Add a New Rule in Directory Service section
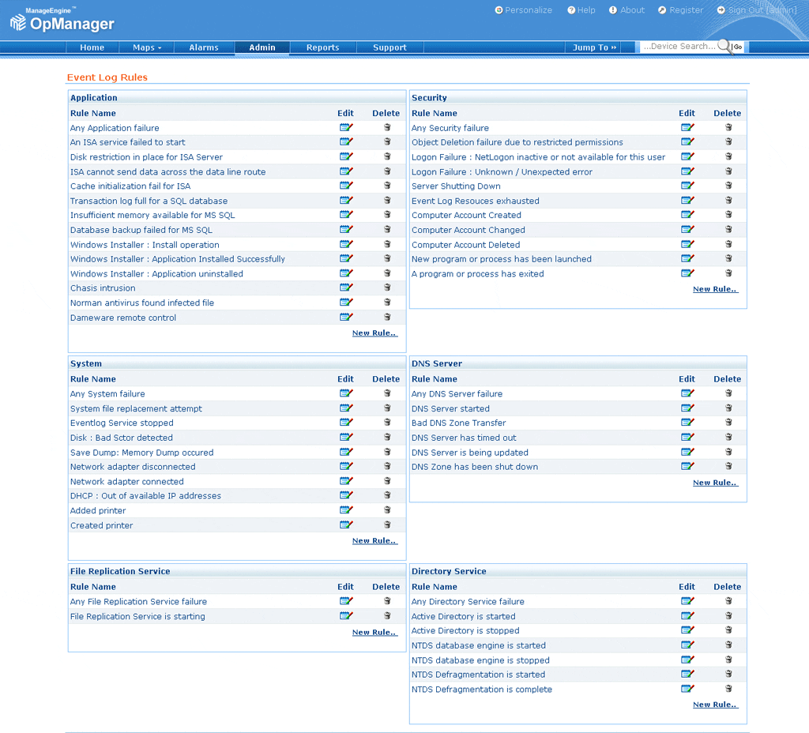The width and height of the screenshot is (809, 733). pyautogui.click(x=716, y=705)
